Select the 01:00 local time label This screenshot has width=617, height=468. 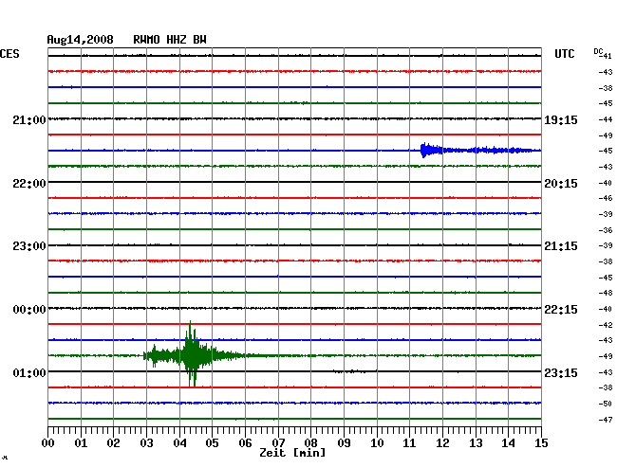pyautogui.click(x=29, y=372)
